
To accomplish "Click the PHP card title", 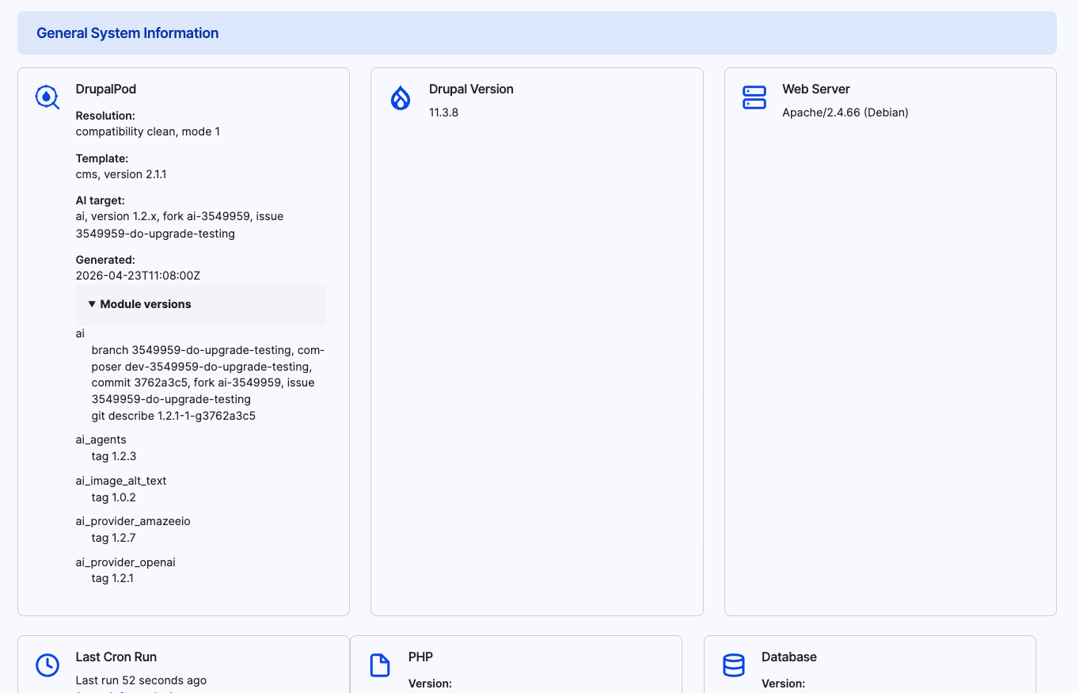I will 420,657.
